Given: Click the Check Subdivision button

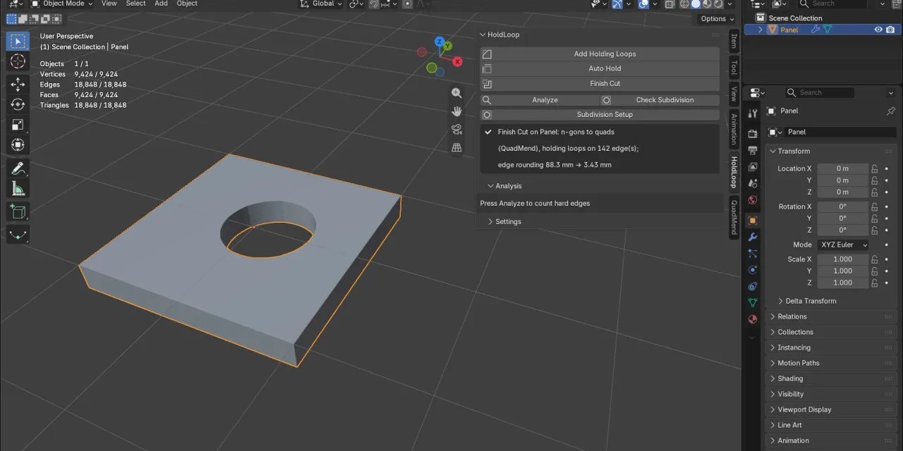Looking at the screenshot, I should (660, 100).
